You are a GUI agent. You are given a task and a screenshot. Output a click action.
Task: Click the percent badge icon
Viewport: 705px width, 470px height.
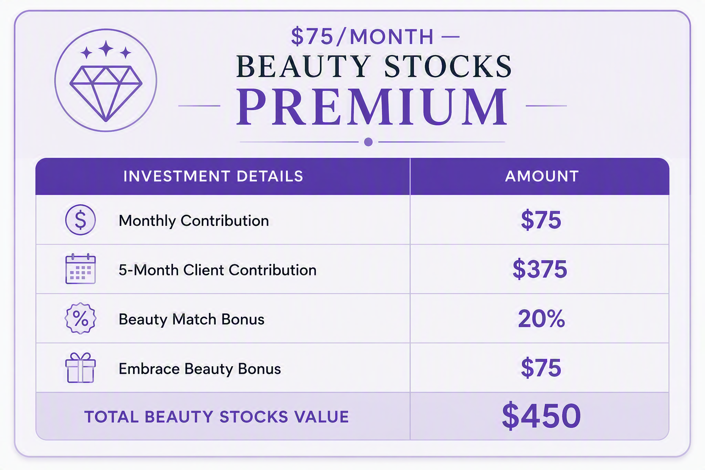point(80,318)
